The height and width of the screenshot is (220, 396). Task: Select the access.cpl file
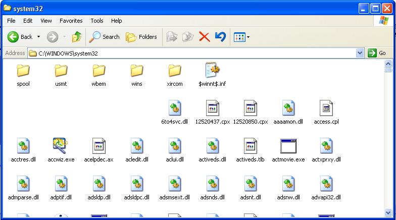(x=326, y=113)
